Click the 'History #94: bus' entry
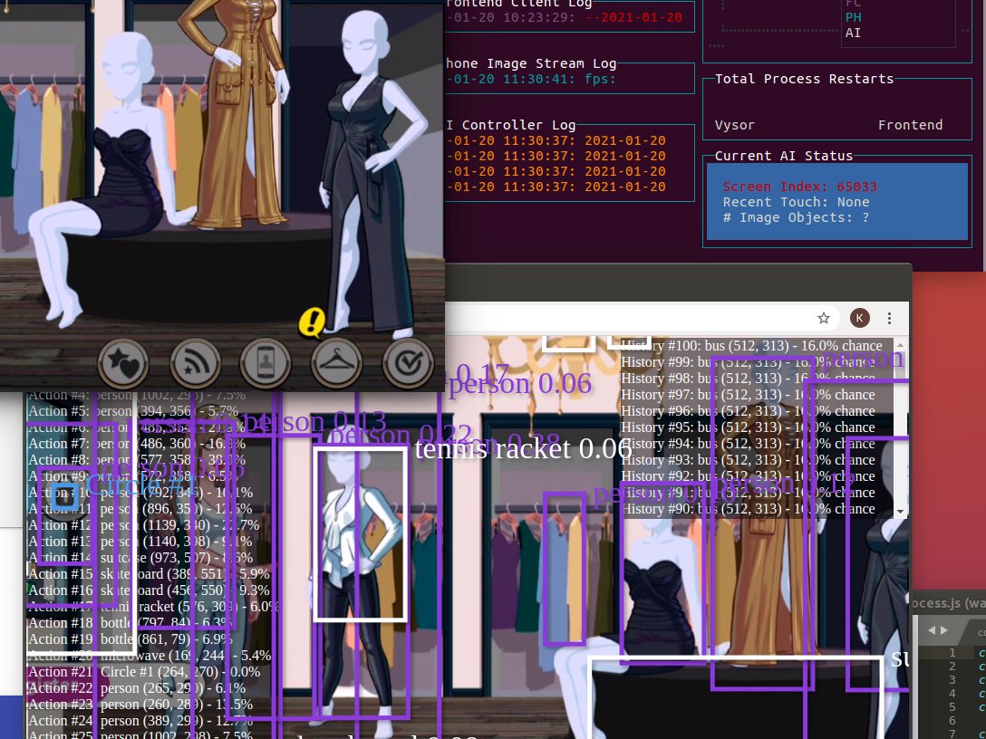 (x=748, y=444)
